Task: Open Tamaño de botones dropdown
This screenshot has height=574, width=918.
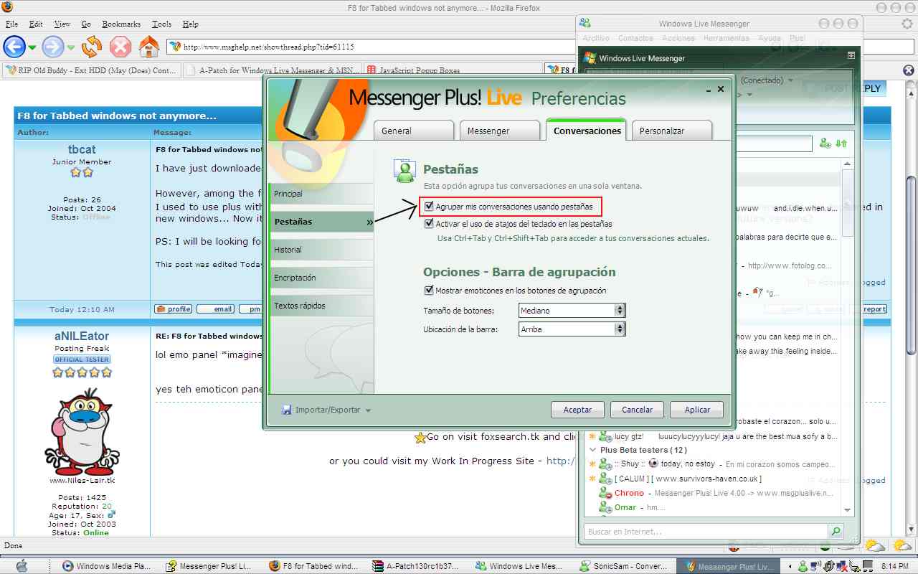Action: [x=620, y=311]
